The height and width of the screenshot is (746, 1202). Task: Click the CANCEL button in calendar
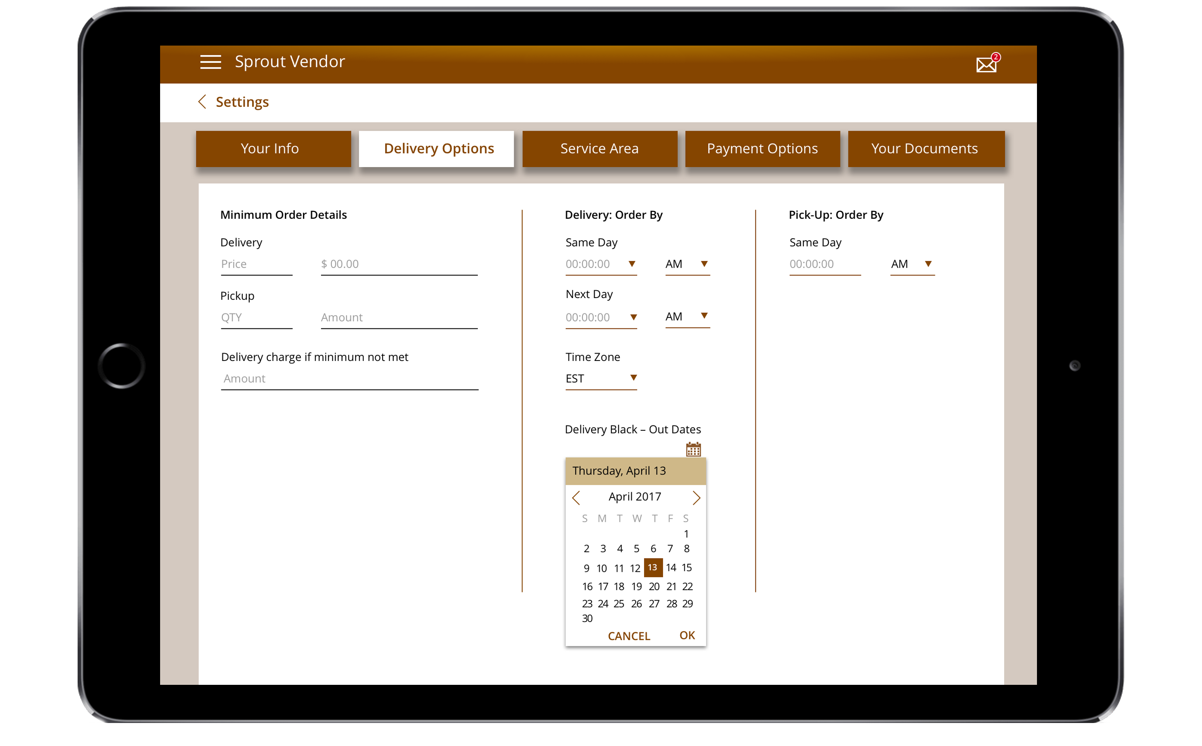pos(629,636)
